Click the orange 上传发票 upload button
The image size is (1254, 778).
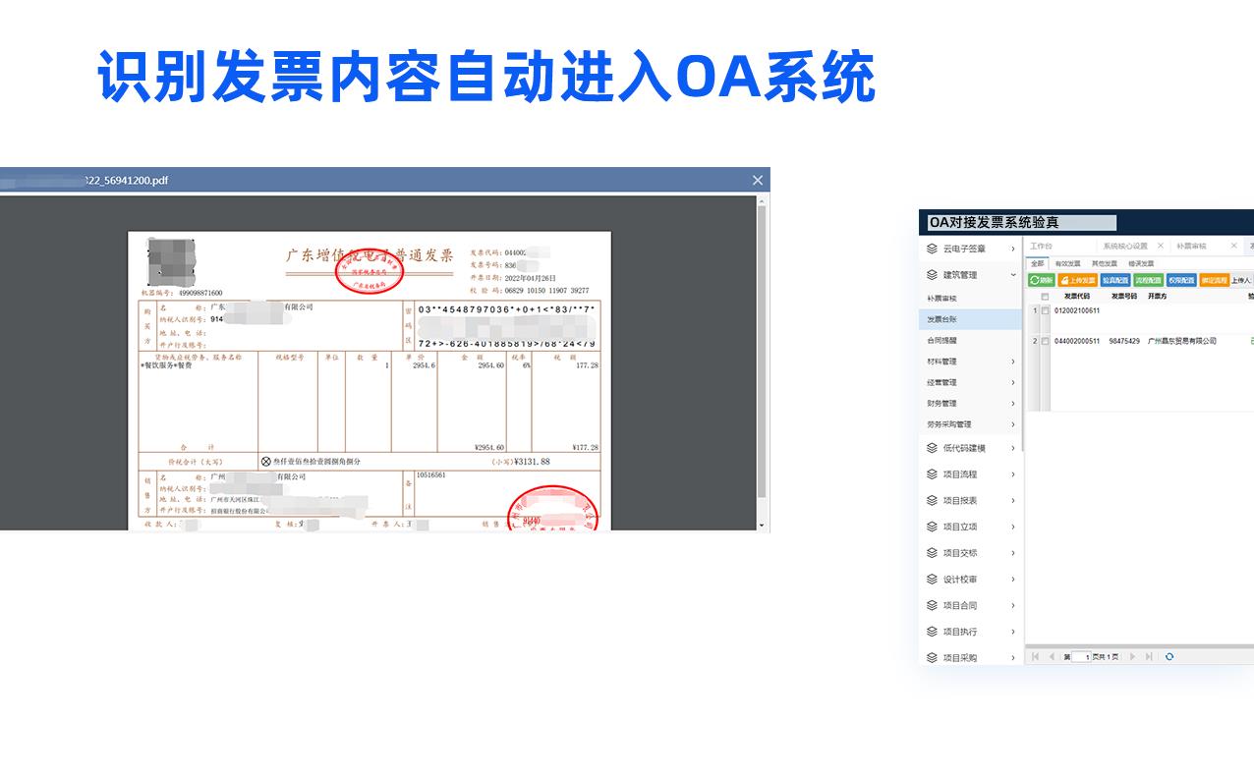pyautogui.click(x=1077, y=280)
